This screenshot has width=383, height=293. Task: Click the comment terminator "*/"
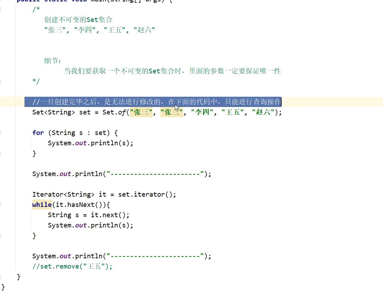(36, 81)
